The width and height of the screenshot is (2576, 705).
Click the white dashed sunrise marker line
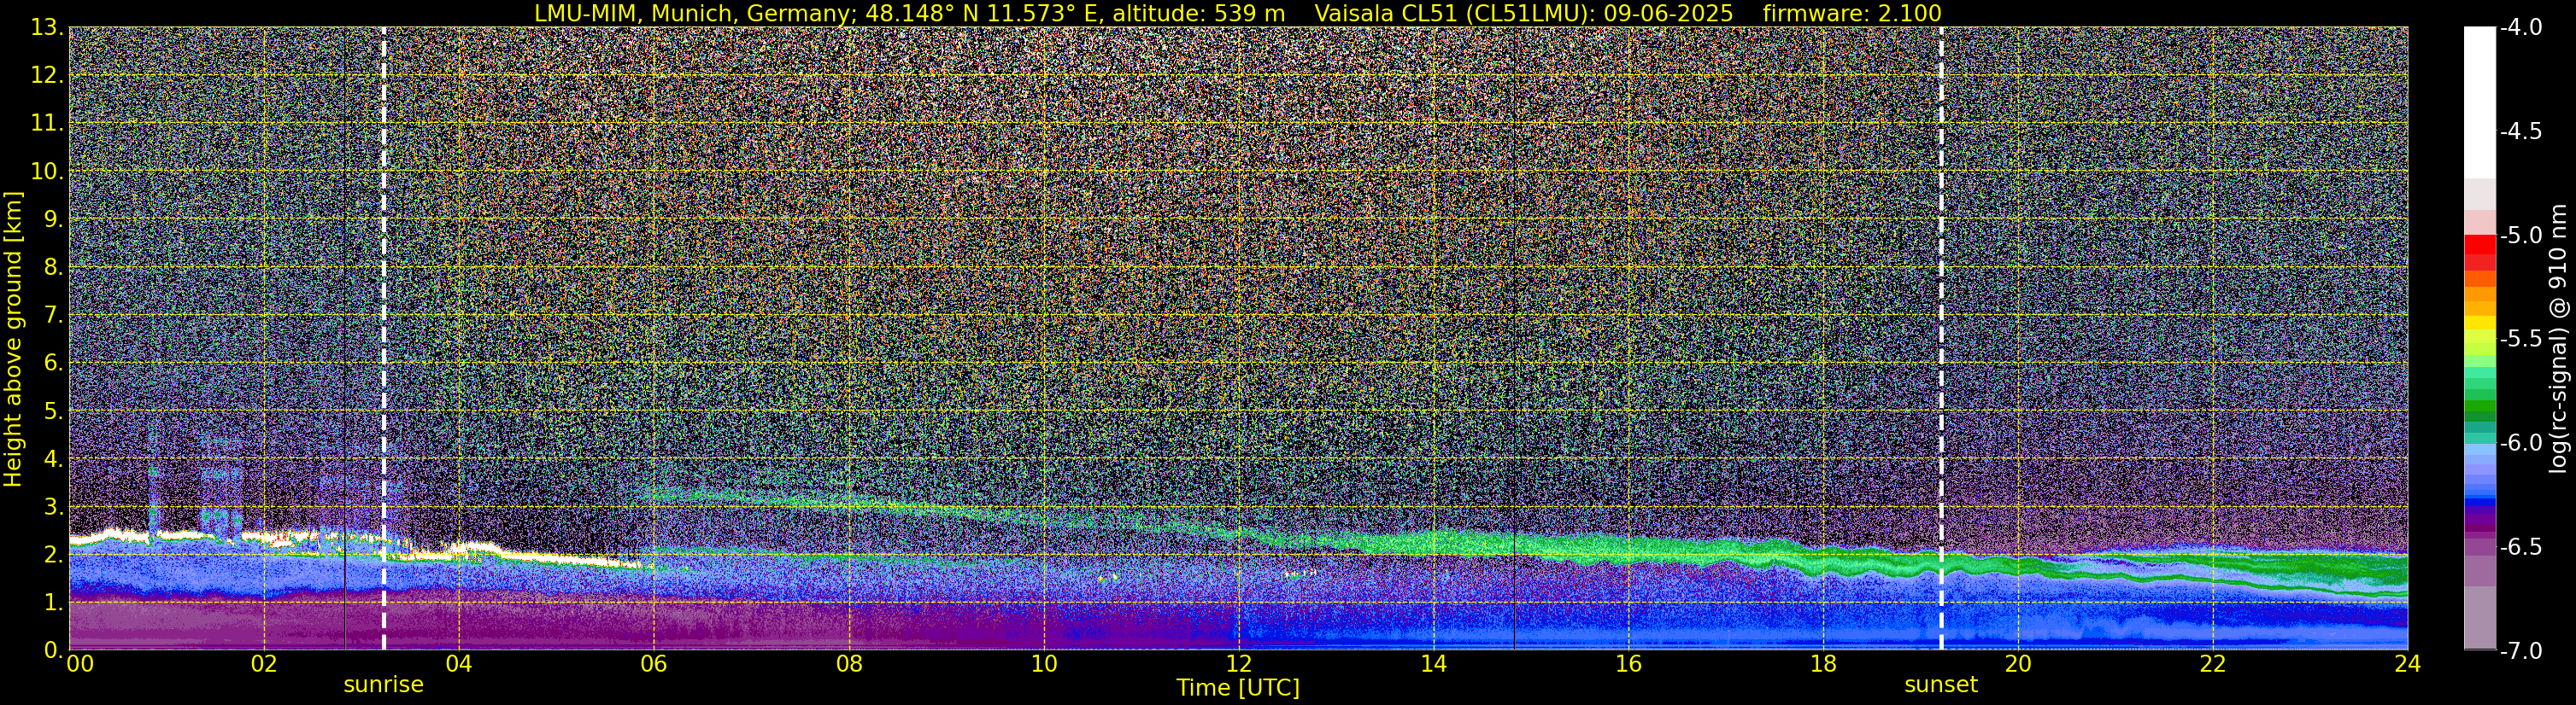tap(384, 339)
